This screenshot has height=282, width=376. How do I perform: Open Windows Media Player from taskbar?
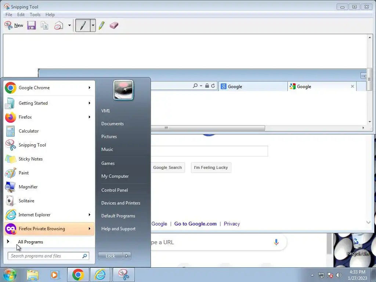coord(55,275)
